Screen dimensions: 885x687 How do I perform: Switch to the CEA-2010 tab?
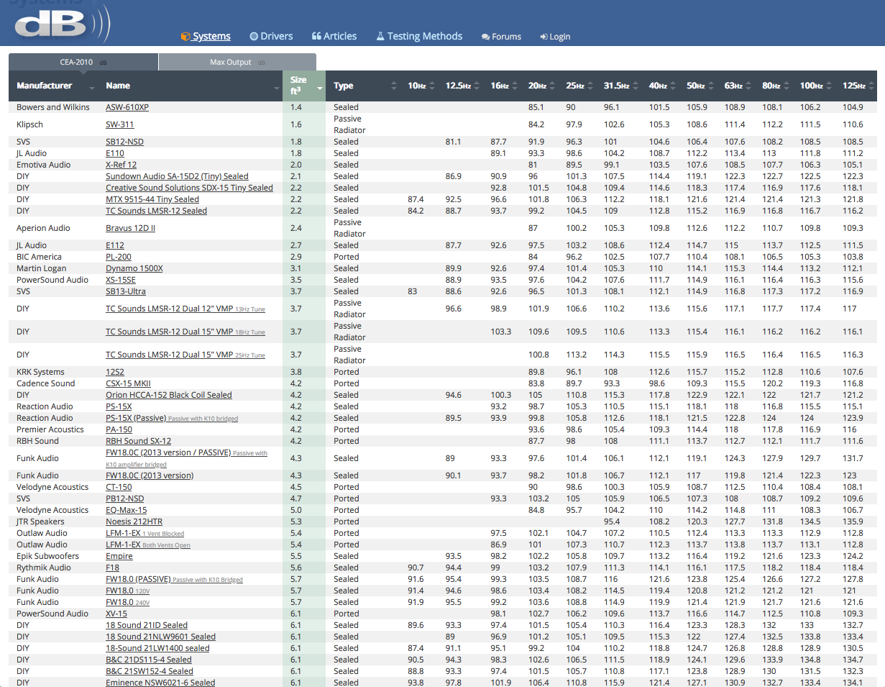coord(83,63)
